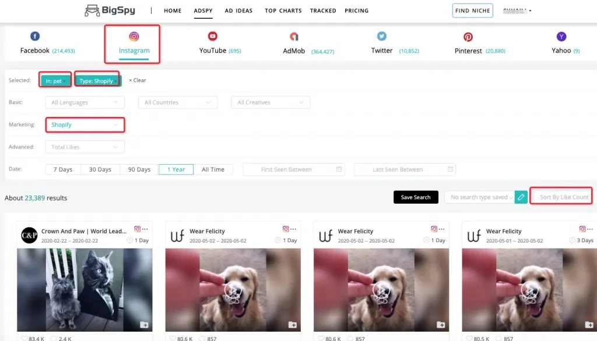Click the Save Search button
The width and height of the screenshot is (597, 341).
[416, 197]
